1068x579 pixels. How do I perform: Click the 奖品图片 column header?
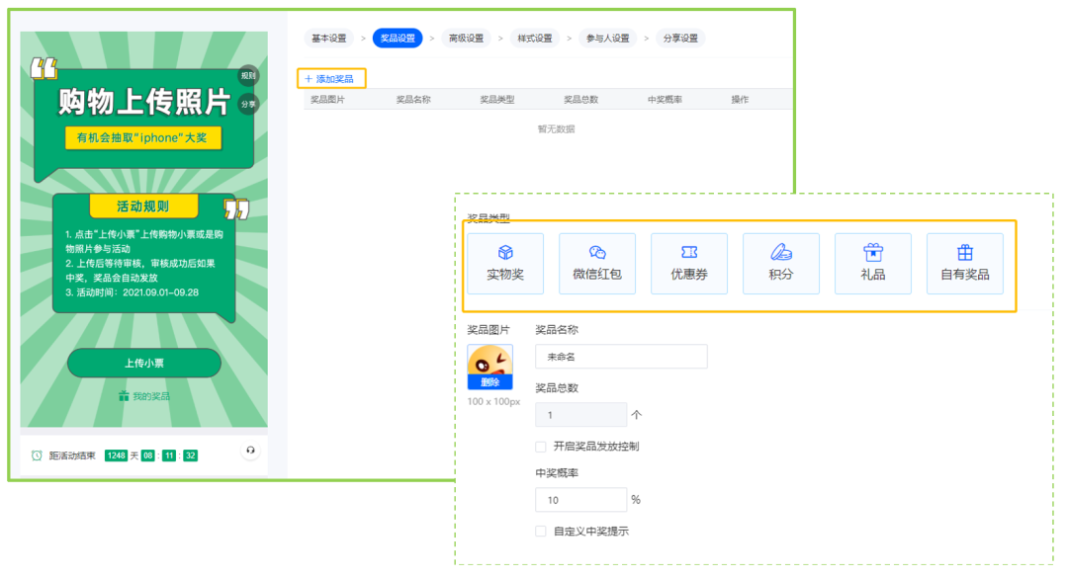click(327, 100)
